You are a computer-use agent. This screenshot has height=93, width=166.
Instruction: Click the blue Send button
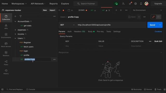(x=153, y=25)
